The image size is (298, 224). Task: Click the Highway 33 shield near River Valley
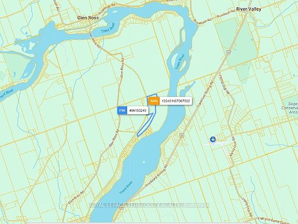pos(227,52)
